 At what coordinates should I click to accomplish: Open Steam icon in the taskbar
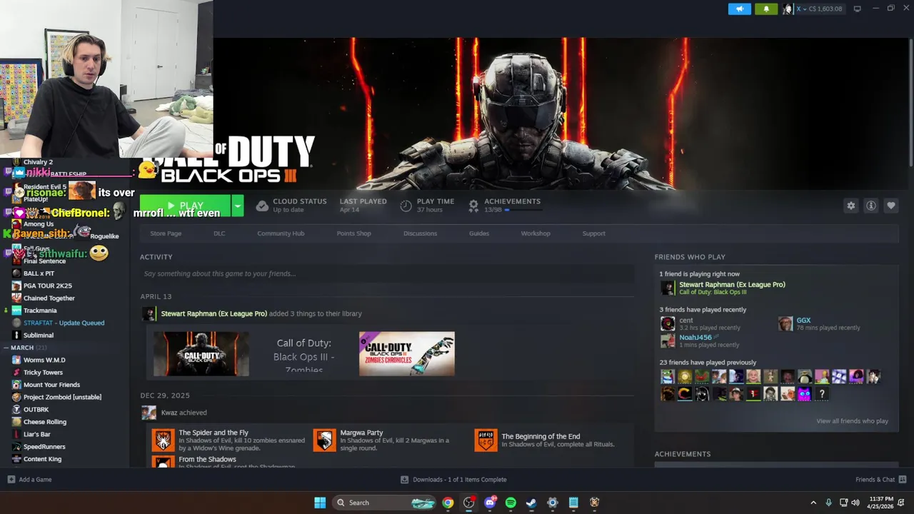click(x=531, y=503)
